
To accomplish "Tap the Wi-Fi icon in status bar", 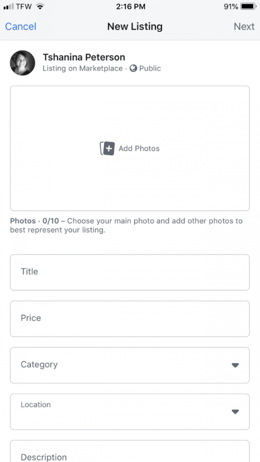I will pyautogui.click(x=40, y=6).
